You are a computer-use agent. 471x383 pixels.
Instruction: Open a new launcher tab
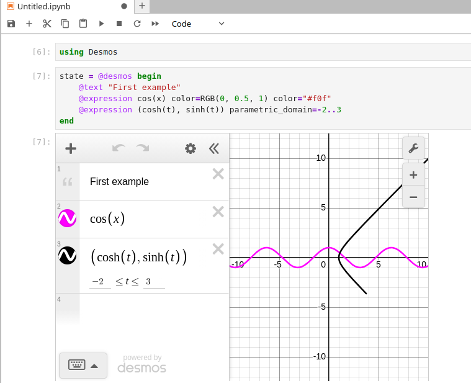(x=141, y=6)
